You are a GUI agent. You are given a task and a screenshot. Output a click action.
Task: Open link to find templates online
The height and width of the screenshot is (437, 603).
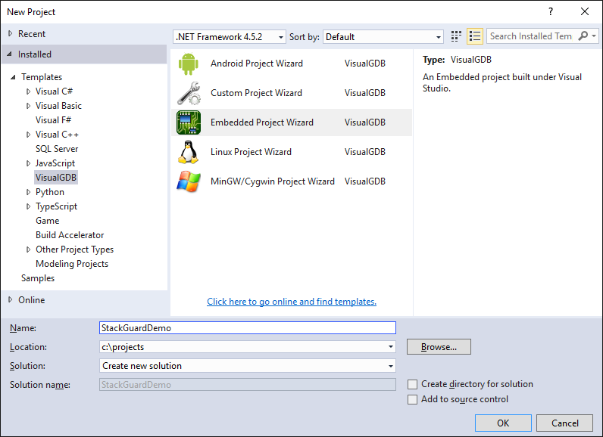[x=292, y=302]
